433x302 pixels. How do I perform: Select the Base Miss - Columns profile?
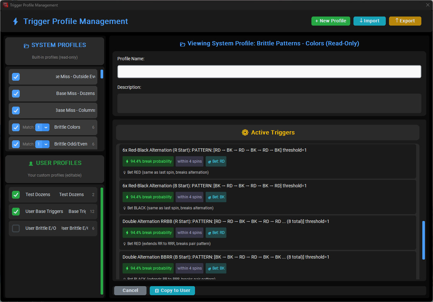pos(75,110)
